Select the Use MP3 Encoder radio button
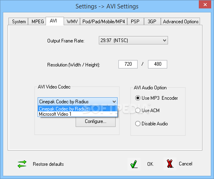The height and width of the screenshot is (179, 214). point(138,98)
